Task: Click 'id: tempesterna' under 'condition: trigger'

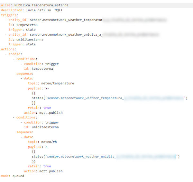Action: (38, 69)
